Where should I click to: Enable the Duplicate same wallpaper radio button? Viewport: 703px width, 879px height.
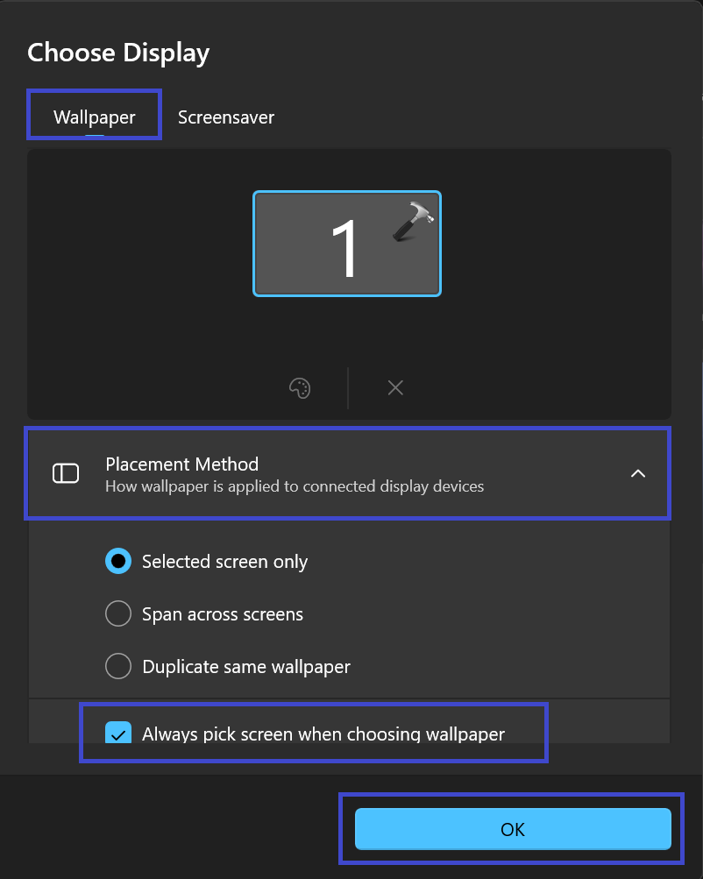pos(118,667)
